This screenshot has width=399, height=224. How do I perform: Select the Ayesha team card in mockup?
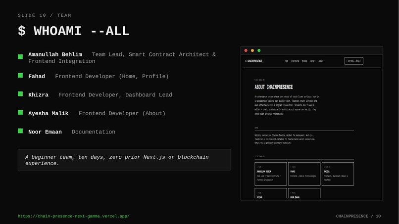[x=270, y=193]
